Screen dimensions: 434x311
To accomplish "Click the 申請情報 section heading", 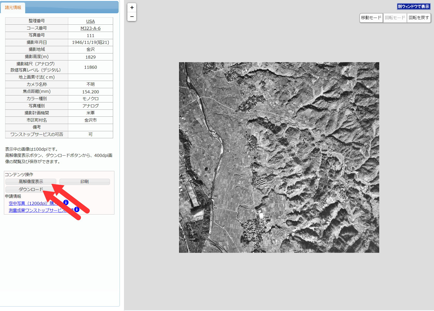I will click(13, 196).
